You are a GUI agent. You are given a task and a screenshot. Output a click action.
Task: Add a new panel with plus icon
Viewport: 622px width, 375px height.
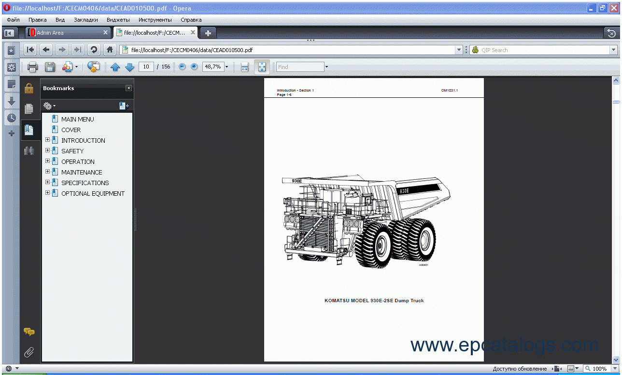tap(12, 134)
